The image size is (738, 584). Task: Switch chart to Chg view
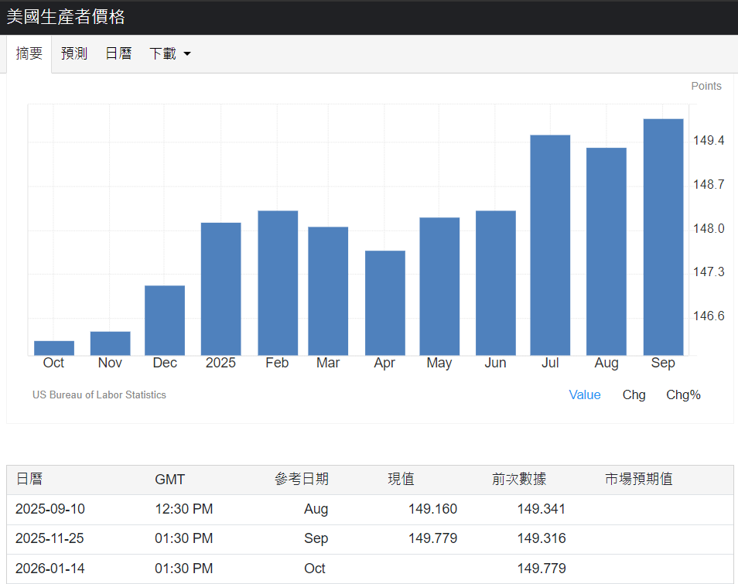634,394
